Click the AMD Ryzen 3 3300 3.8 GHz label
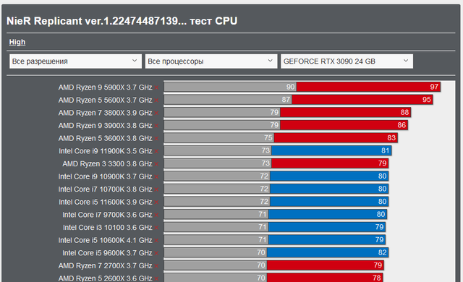This screenshot has width=463, height=282. [107, 163]
